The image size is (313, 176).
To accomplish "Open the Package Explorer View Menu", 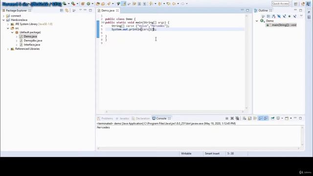I will coord(80,10).
